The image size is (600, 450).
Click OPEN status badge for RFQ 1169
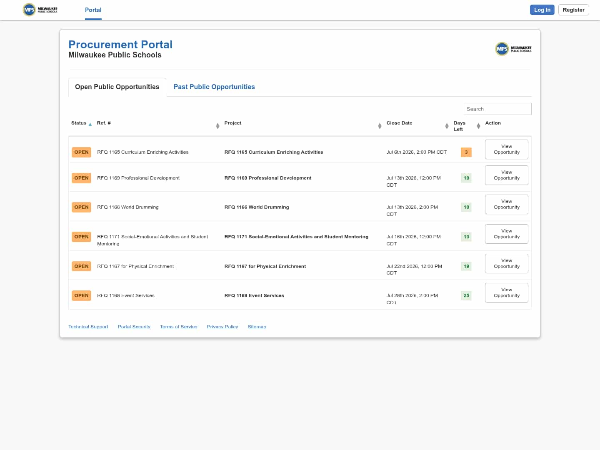pos(81,178)
